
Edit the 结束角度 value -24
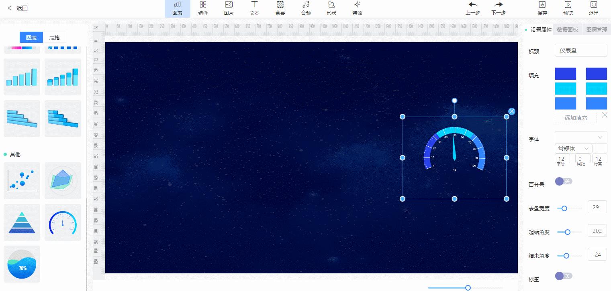click(x=597, y=255)
